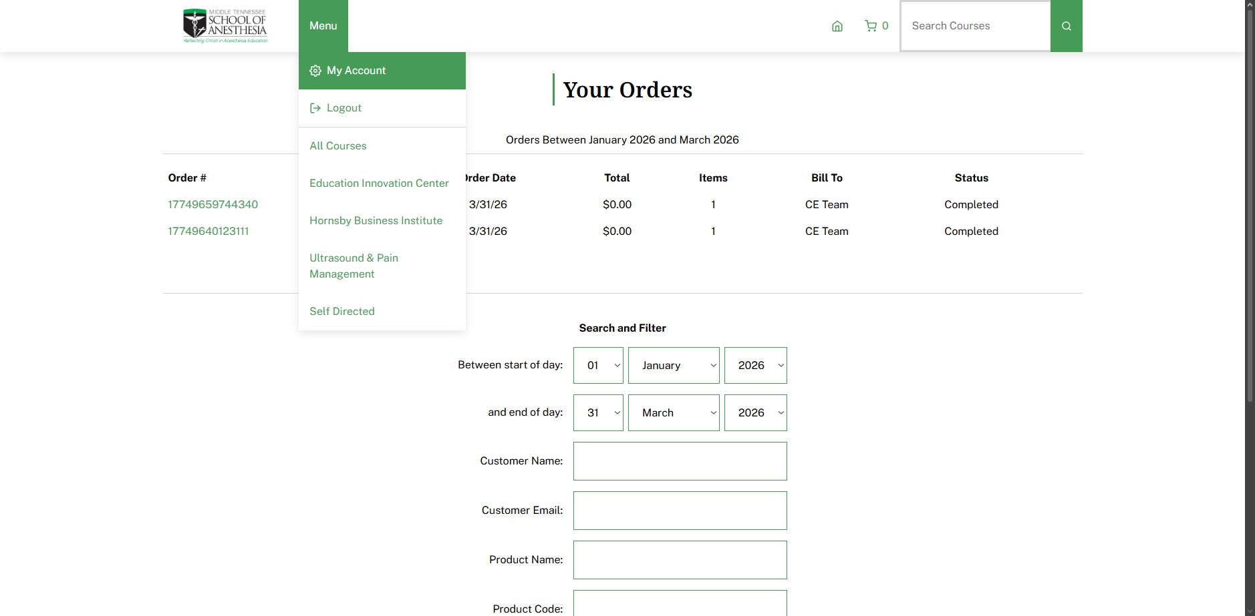Open the home icon in header
The image size is (1255, 616).
click(x=837, y=26)
